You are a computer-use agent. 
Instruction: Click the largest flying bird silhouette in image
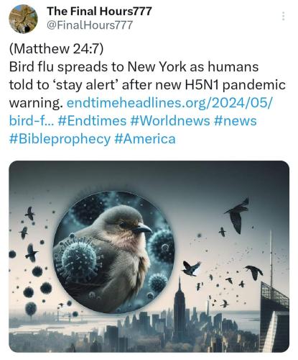tap(238, 215)
